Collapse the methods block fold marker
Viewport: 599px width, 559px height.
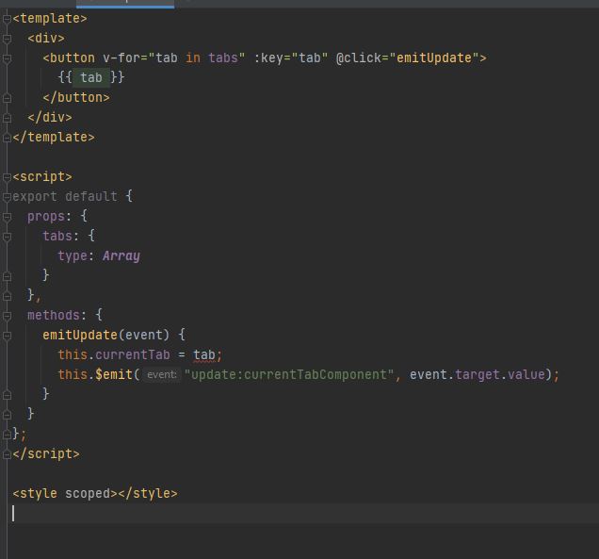pyautogui.click(x=7, y=316)
